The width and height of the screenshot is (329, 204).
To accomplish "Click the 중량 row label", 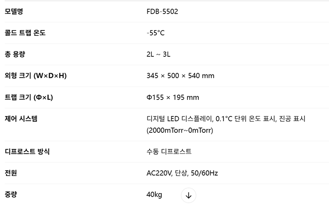I will 11,194.
